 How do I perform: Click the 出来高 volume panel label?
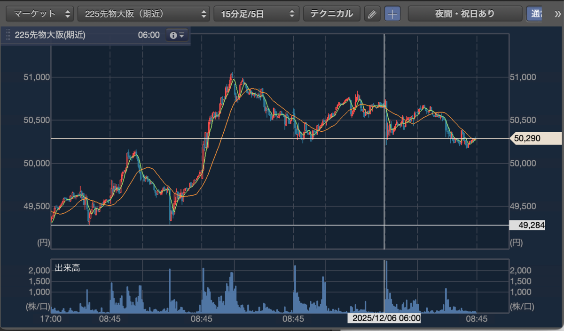click(x=68, y=268)
